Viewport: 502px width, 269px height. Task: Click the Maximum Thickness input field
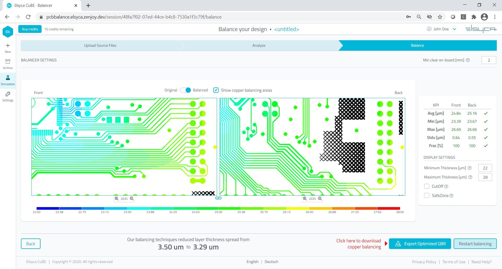485,177
